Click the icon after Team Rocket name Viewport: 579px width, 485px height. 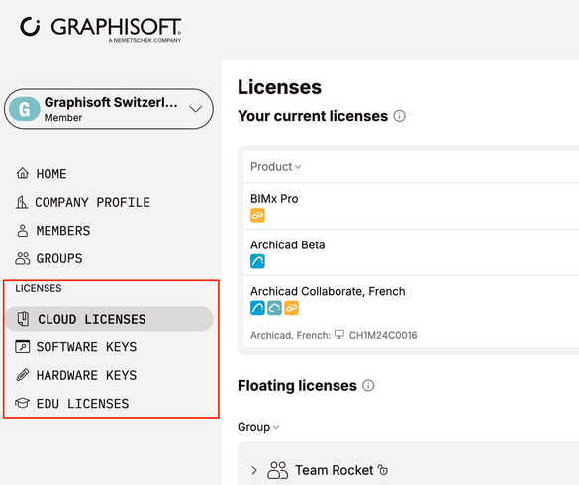[383, 470]
